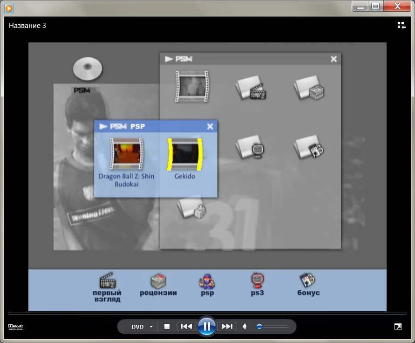Select the ps3 red TV icon

pos(257,281)
